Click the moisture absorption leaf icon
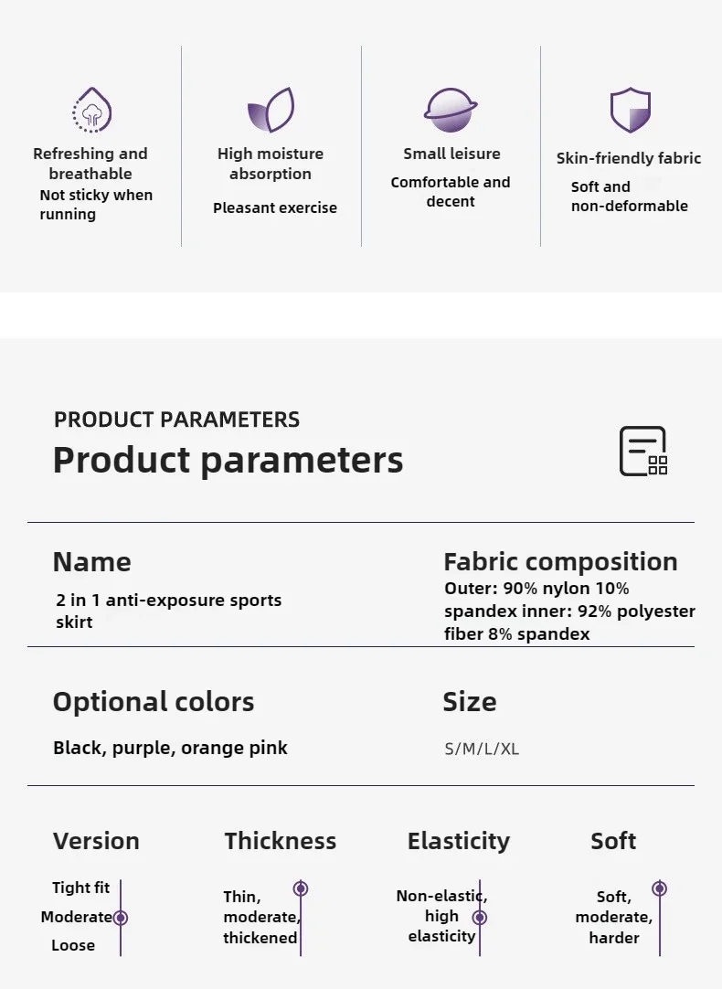 271,110
